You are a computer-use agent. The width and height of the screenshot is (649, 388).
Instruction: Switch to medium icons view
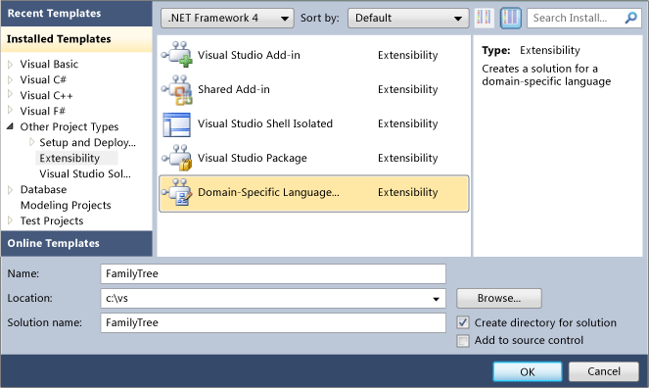510,18
